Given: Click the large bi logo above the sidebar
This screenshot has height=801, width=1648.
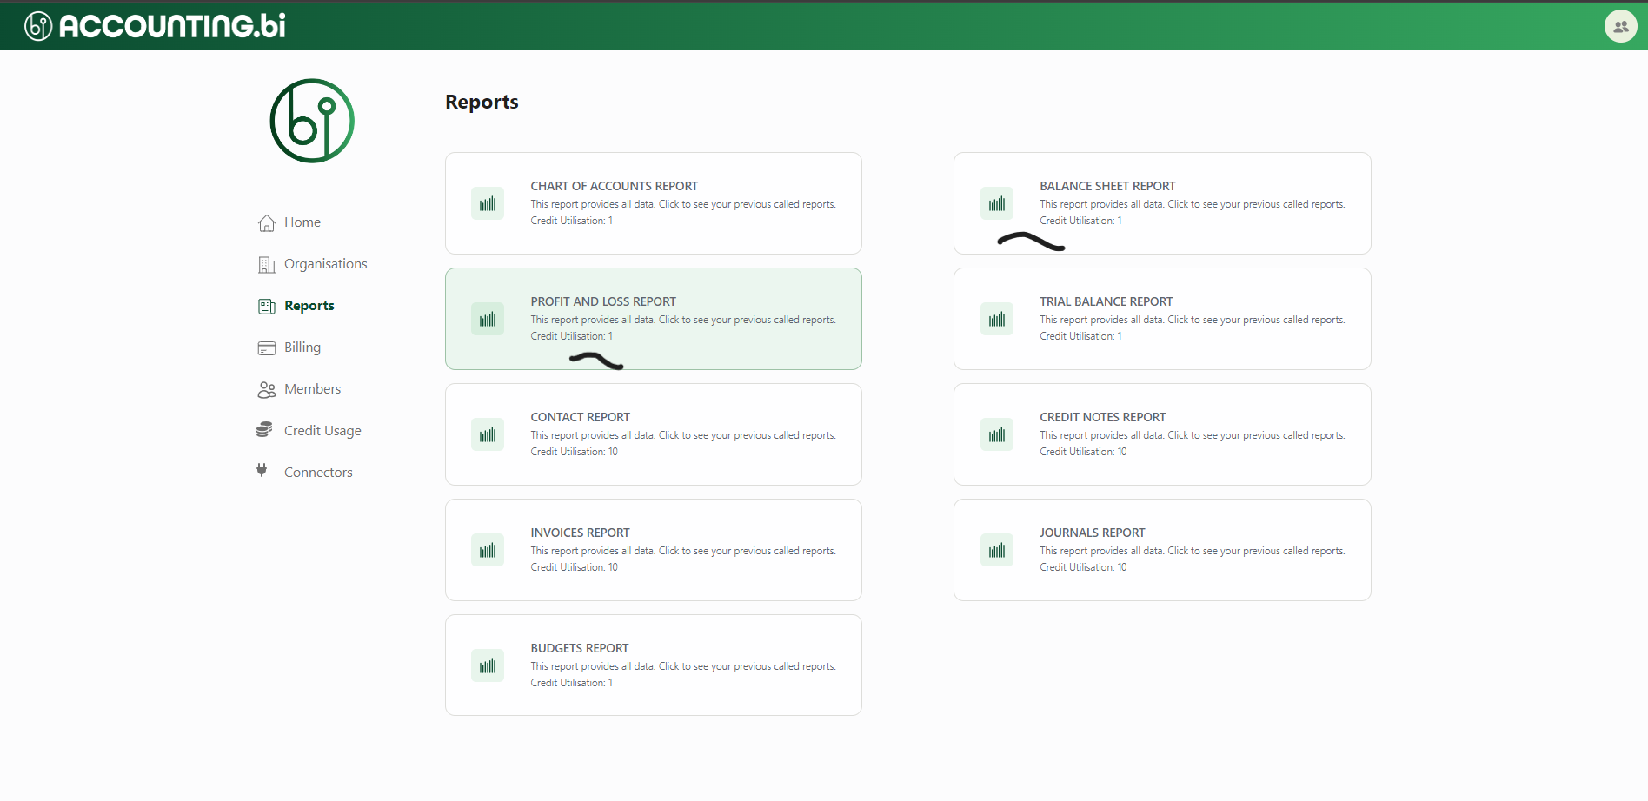Looking at the screenshot, I should [311, 120].
